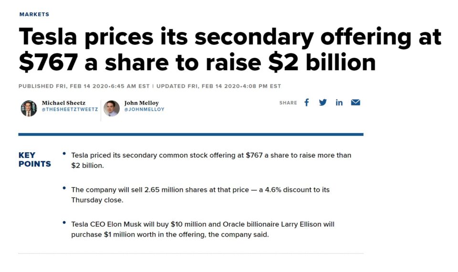Click the SHARE label
458x272 pixels.
288,103
